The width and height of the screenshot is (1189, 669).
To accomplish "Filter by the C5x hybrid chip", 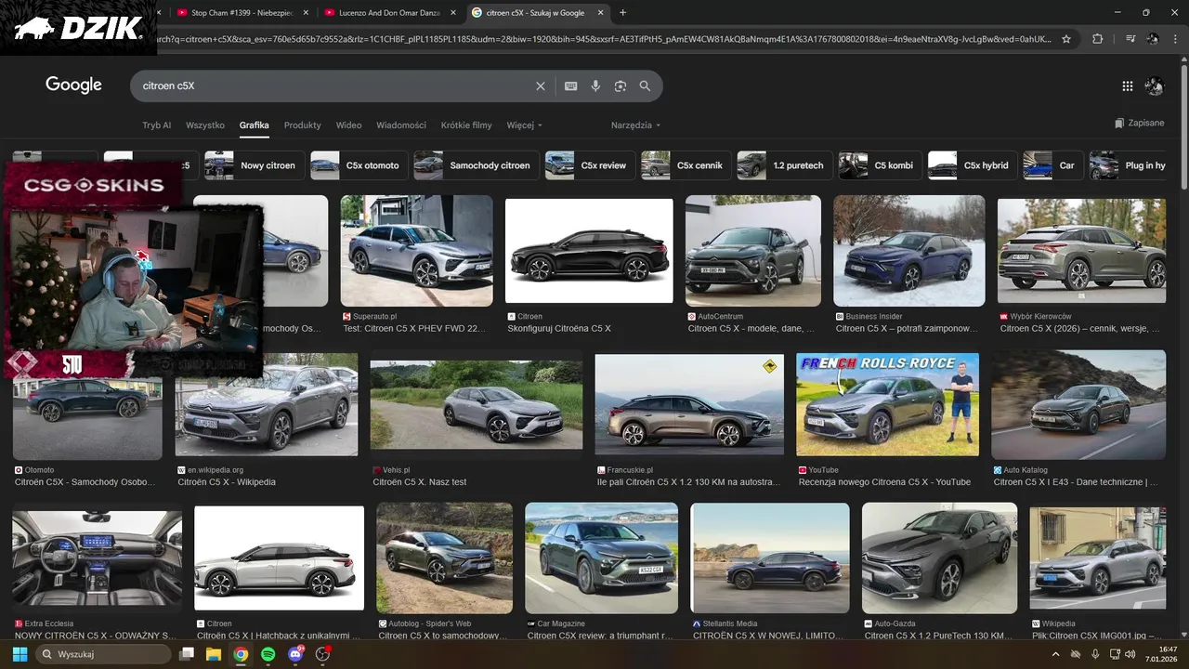I will 972,165.
